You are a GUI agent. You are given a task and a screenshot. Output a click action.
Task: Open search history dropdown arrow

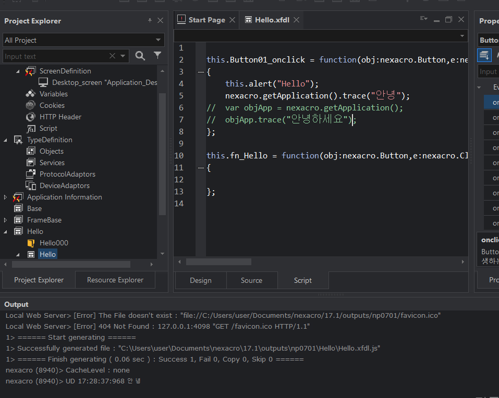pyautogui.click(x=123, y=56)
